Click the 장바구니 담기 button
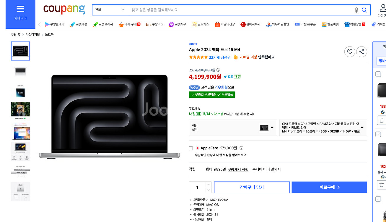386x222 pixels. [252, 187]
